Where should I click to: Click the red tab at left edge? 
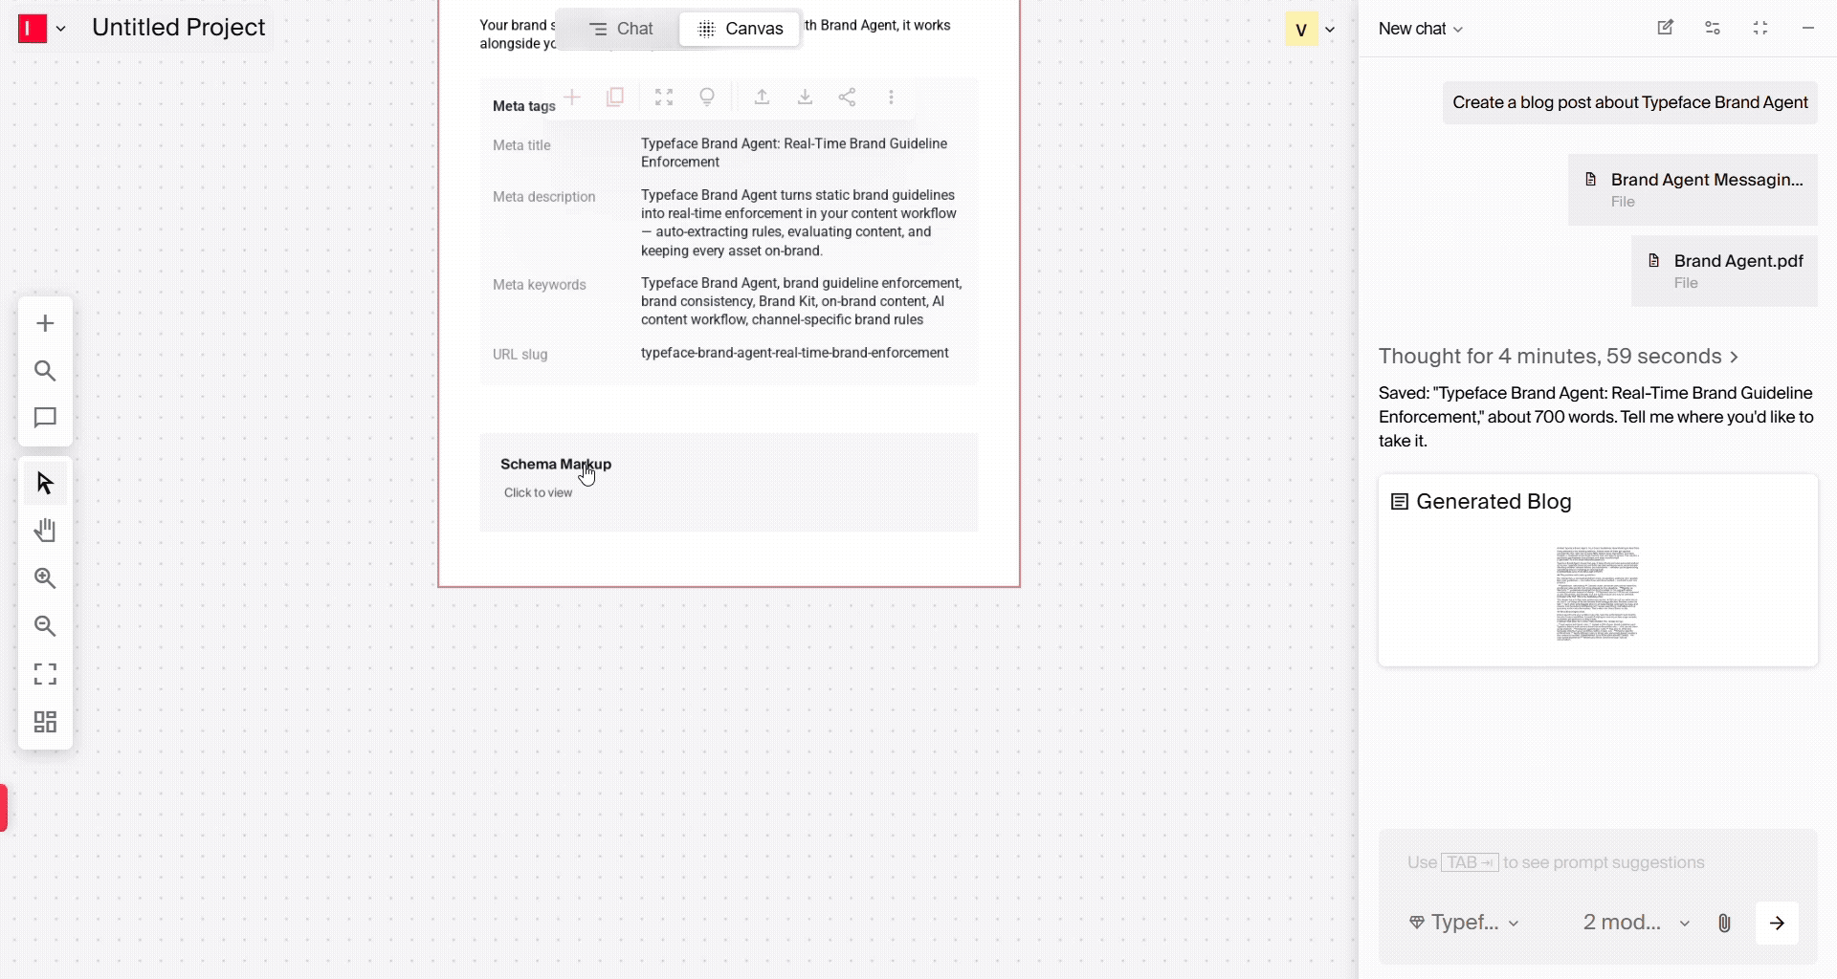click(4, 808)
